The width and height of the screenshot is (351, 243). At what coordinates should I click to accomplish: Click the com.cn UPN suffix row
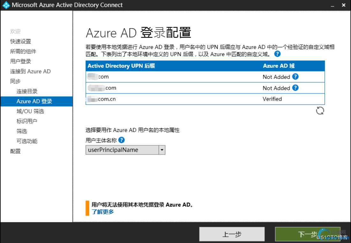[x=205, y=99]
